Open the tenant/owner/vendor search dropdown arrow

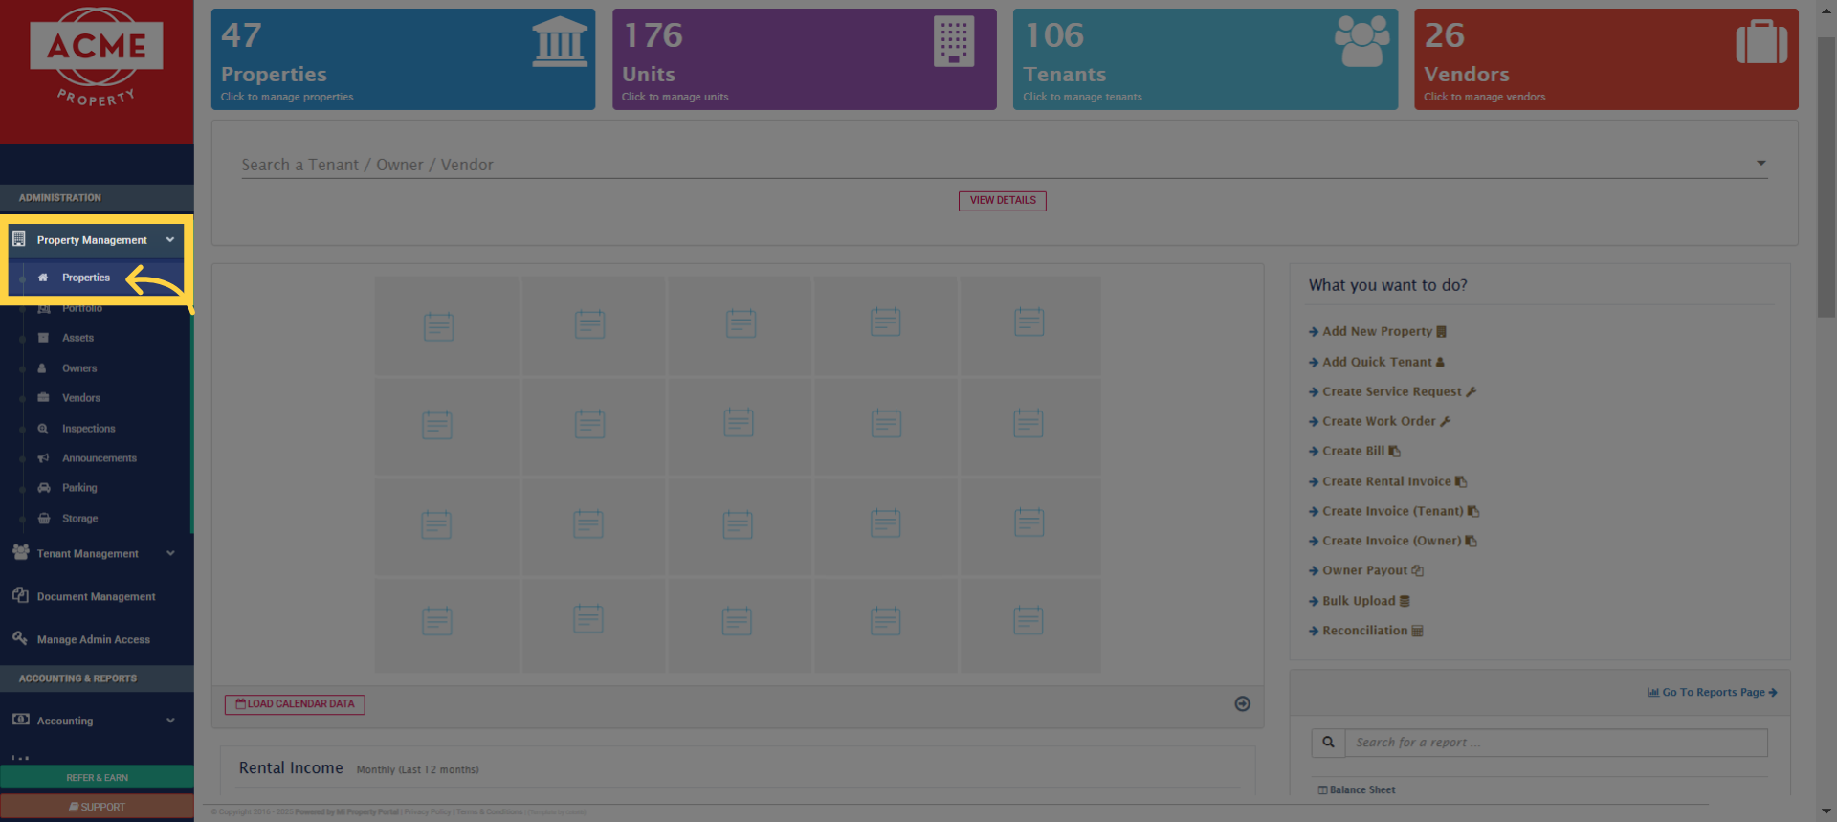[1760, 164]
